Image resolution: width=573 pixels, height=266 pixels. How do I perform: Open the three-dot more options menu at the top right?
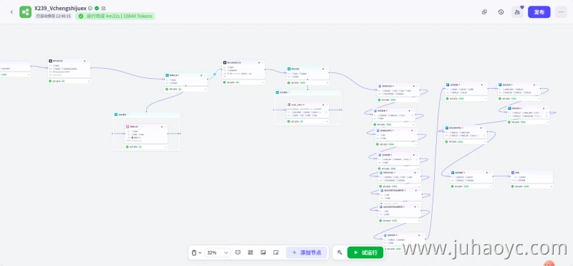pos(561,12)
